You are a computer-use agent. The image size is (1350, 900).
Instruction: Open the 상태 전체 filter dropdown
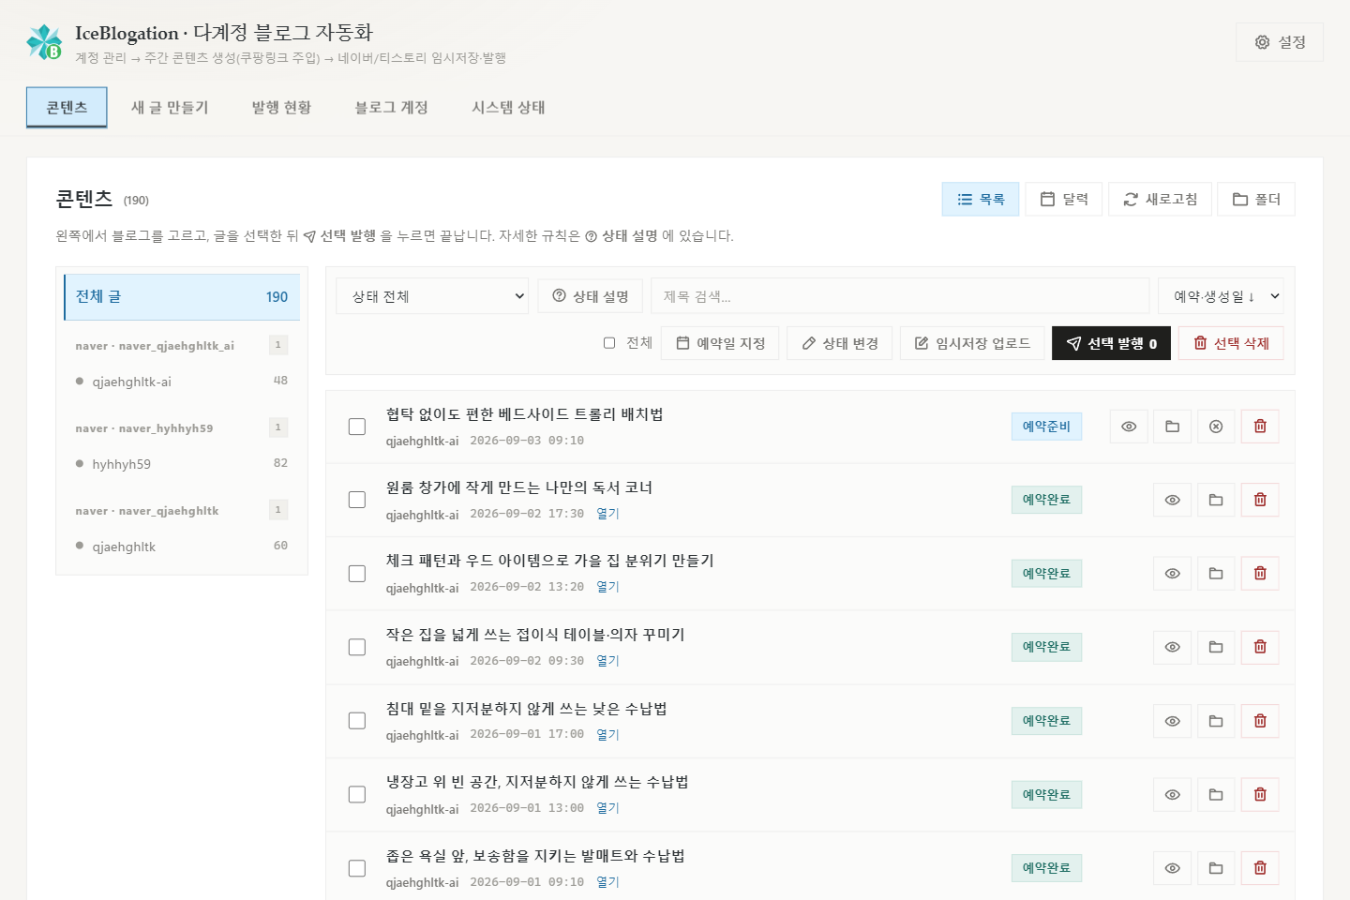pyautogui.click(x=432, y=296)
